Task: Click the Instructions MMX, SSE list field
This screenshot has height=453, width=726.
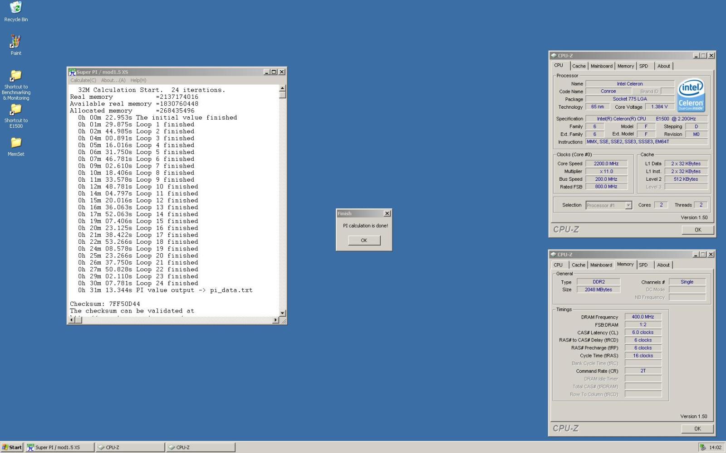Action: click(647, 142)
